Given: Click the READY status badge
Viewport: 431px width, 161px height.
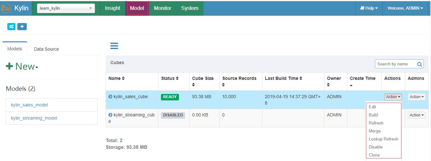Looking at the screenshot, I should click(x=170, y=97).
